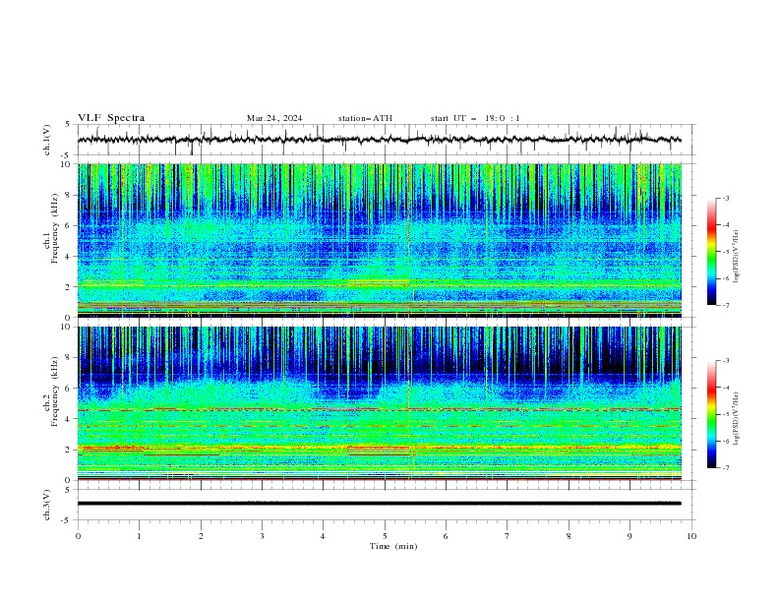The height and width of the screenshot is (602, 779).
Task: Click time-axis tick label "4"
Action: (x=323, y=536)
